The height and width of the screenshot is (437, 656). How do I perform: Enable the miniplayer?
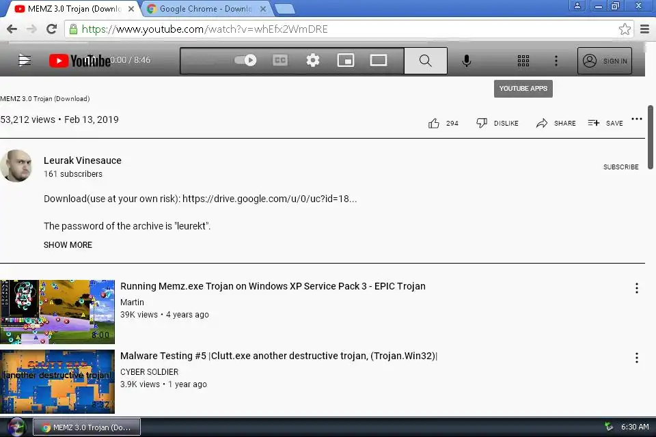click(346, 60)
